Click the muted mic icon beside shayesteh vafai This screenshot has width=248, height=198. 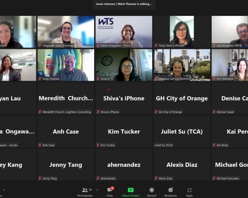(x=40, y=46)
